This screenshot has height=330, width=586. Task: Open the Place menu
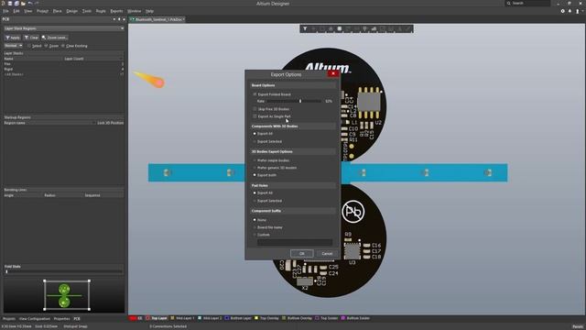(x=57, y=11)
